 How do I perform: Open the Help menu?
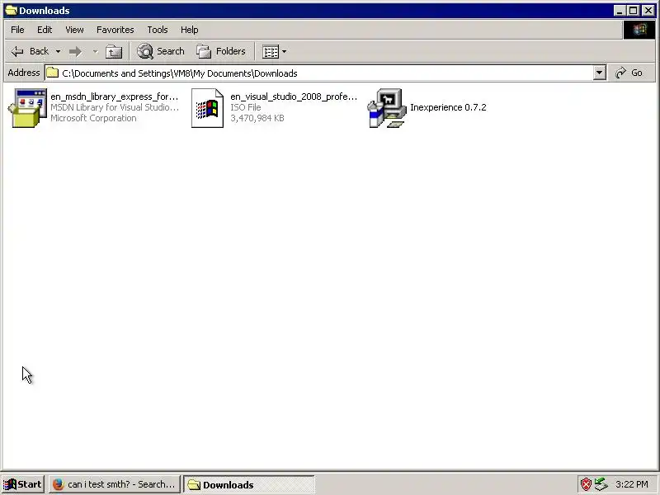(190, 30)
